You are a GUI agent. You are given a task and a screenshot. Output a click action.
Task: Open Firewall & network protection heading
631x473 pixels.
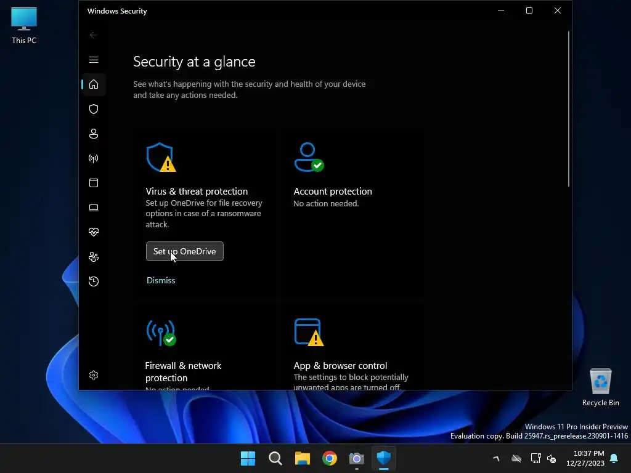[x=183, y=371]
